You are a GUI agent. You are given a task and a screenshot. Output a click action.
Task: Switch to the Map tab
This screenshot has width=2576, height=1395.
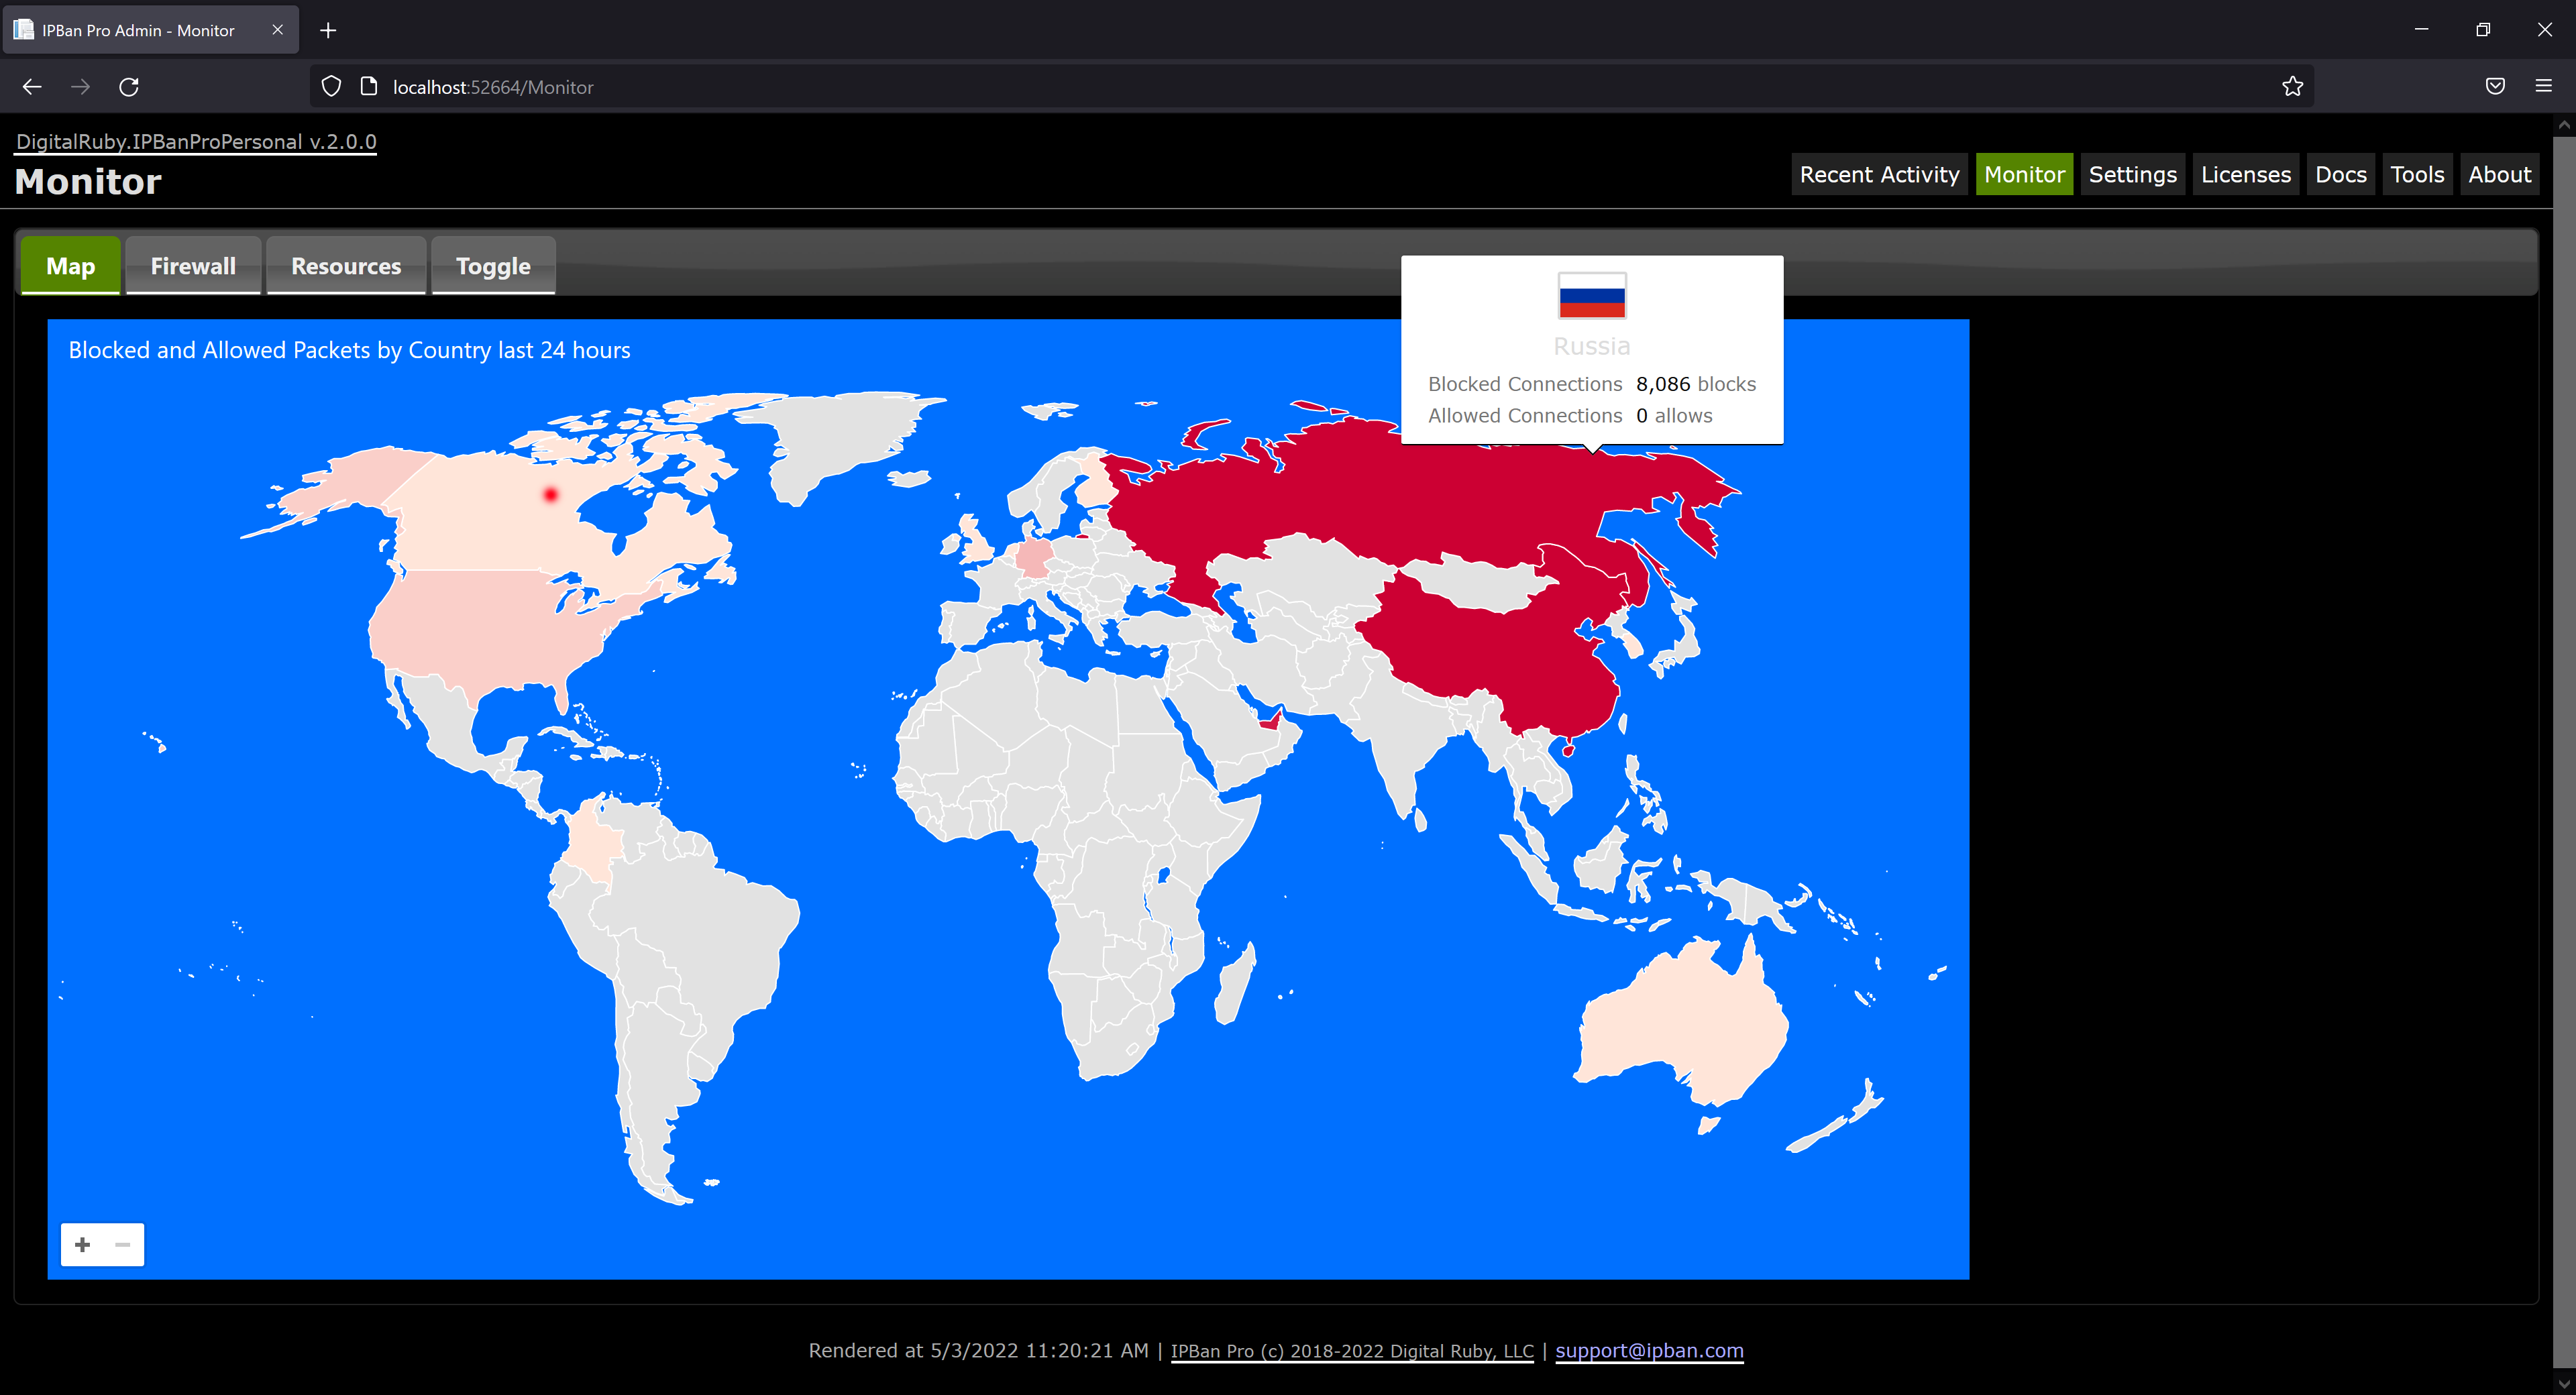(x=70, y=266)
